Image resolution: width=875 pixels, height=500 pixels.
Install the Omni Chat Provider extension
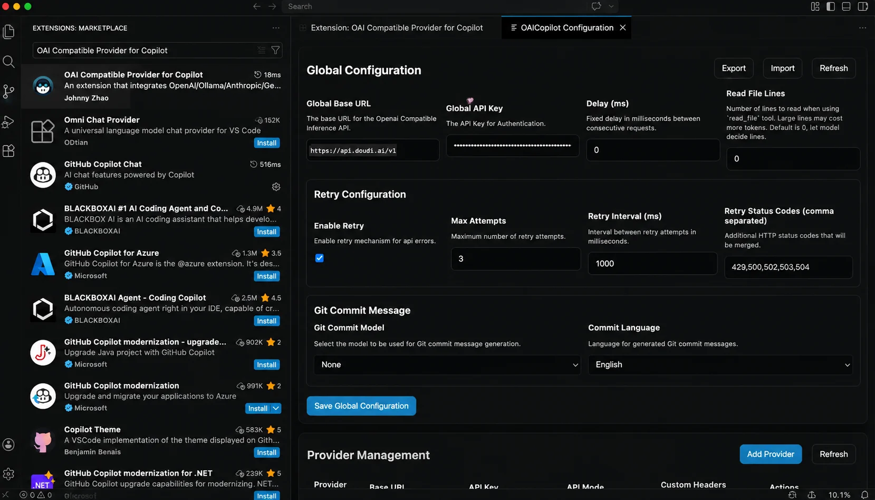267,143
